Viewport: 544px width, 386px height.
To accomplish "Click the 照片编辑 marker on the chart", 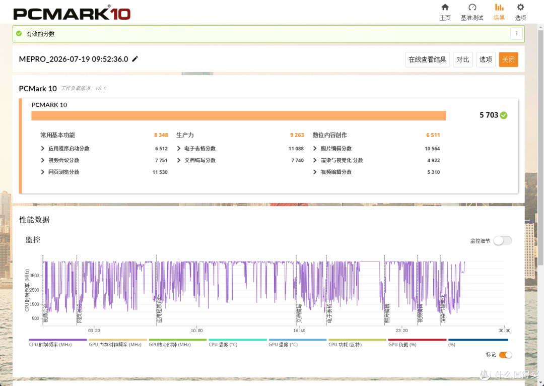I will 387,313.
